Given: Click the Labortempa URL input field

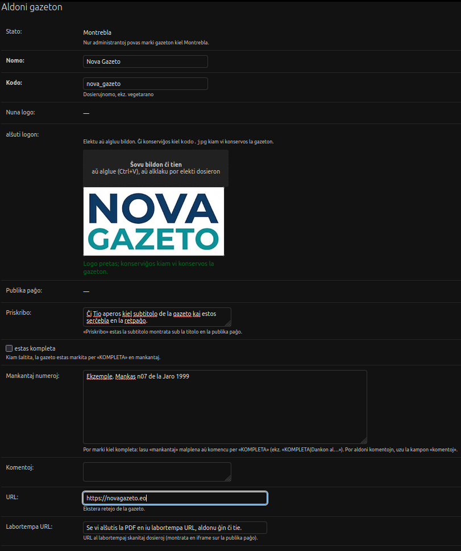Looking at the screenshot, I should (175, 528).
